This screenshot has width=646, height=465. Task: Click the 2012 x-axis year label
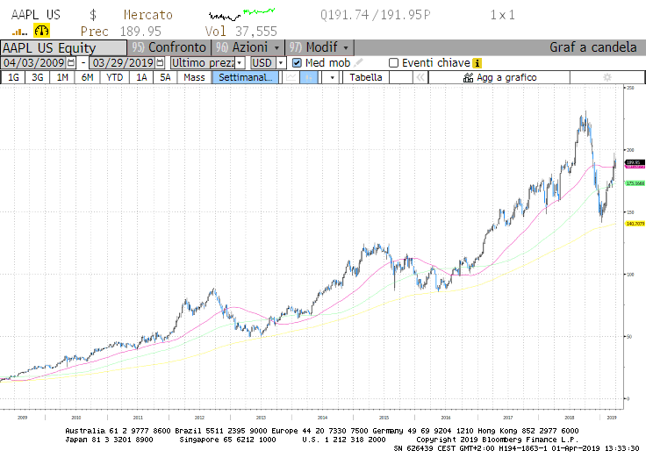point(199,418)
